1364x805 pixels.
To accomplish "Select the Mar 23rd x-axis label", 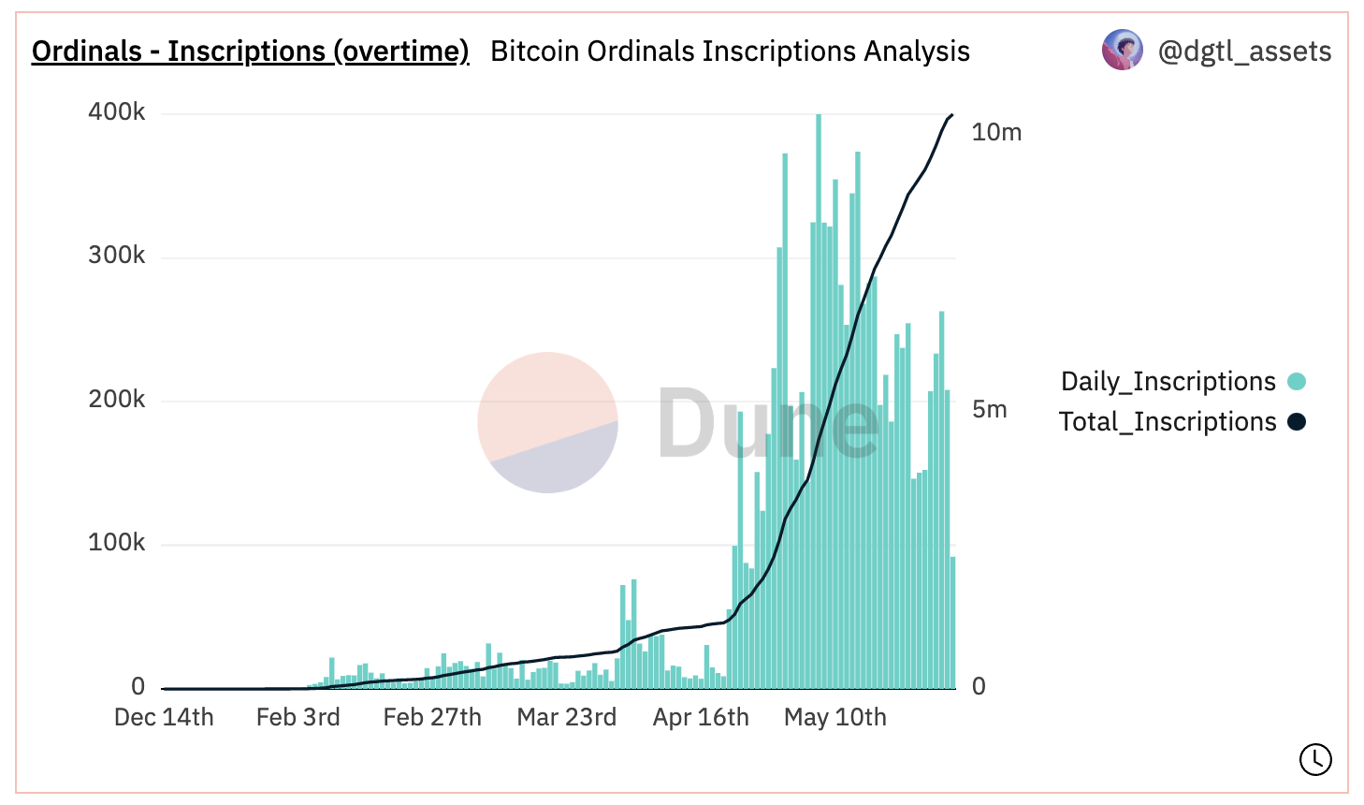I will coord(566,717).
